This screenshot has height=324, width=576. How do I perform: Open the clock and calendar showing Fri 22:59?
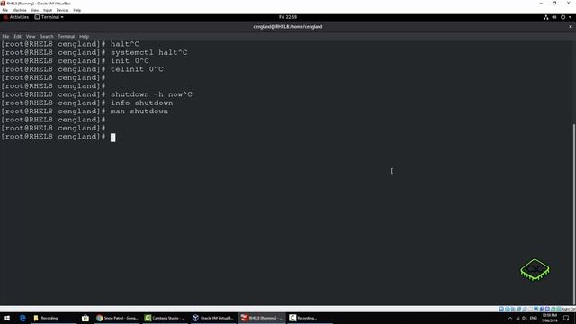click(288, 17)
